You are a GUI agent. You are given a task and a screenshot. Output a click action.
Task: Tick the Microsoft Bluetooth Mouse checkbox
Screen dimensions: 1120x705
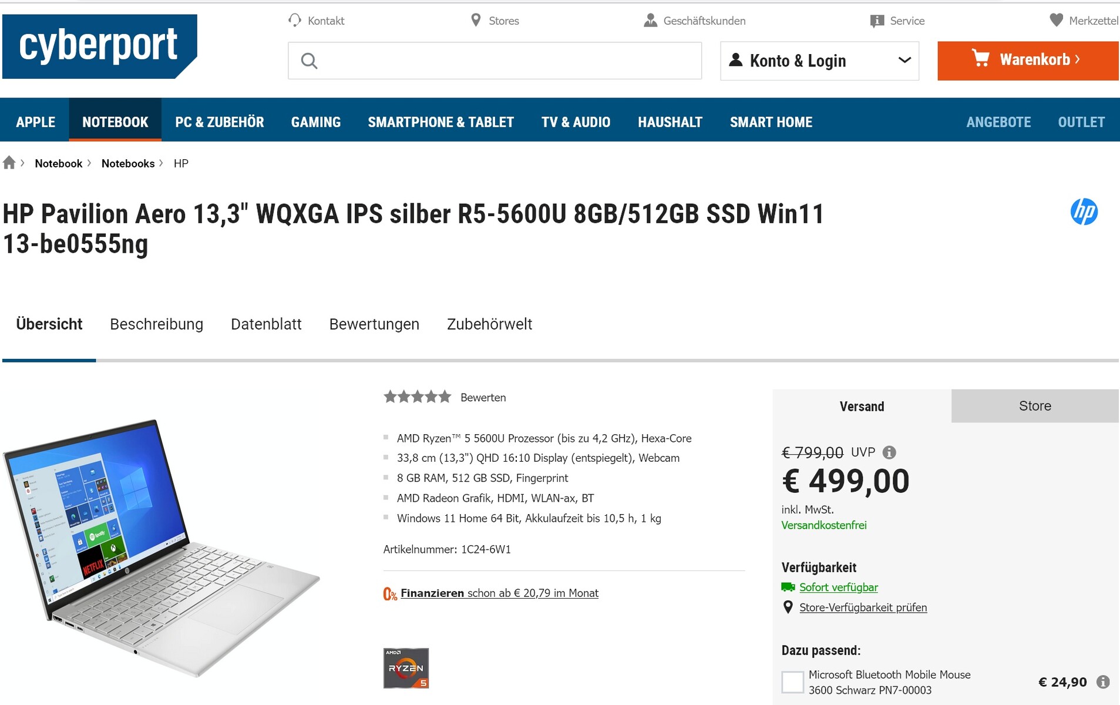tap(792, 682)
